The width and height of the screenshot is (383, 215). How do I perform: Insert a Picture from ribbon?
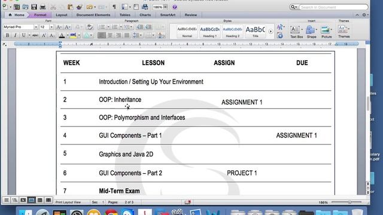(326, 32)
